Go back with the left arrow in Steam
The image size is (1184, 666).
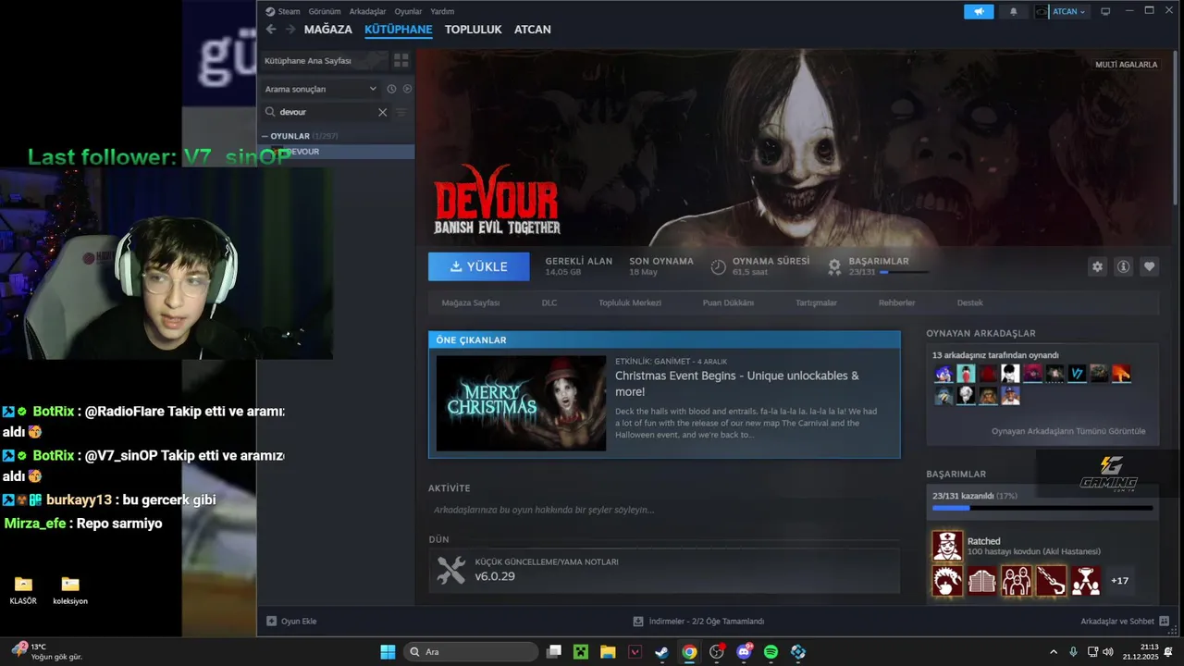pos(271,30)
